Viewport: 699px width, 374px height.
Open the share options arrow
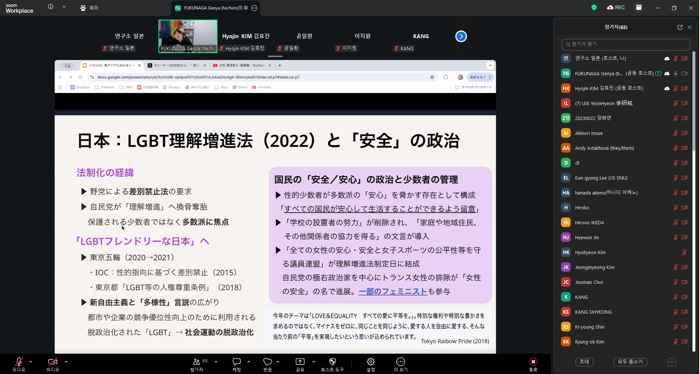(314, 362)
